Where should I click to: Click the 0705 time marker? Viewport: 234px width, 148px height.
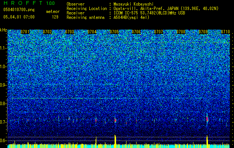click(x=114, y=32)
